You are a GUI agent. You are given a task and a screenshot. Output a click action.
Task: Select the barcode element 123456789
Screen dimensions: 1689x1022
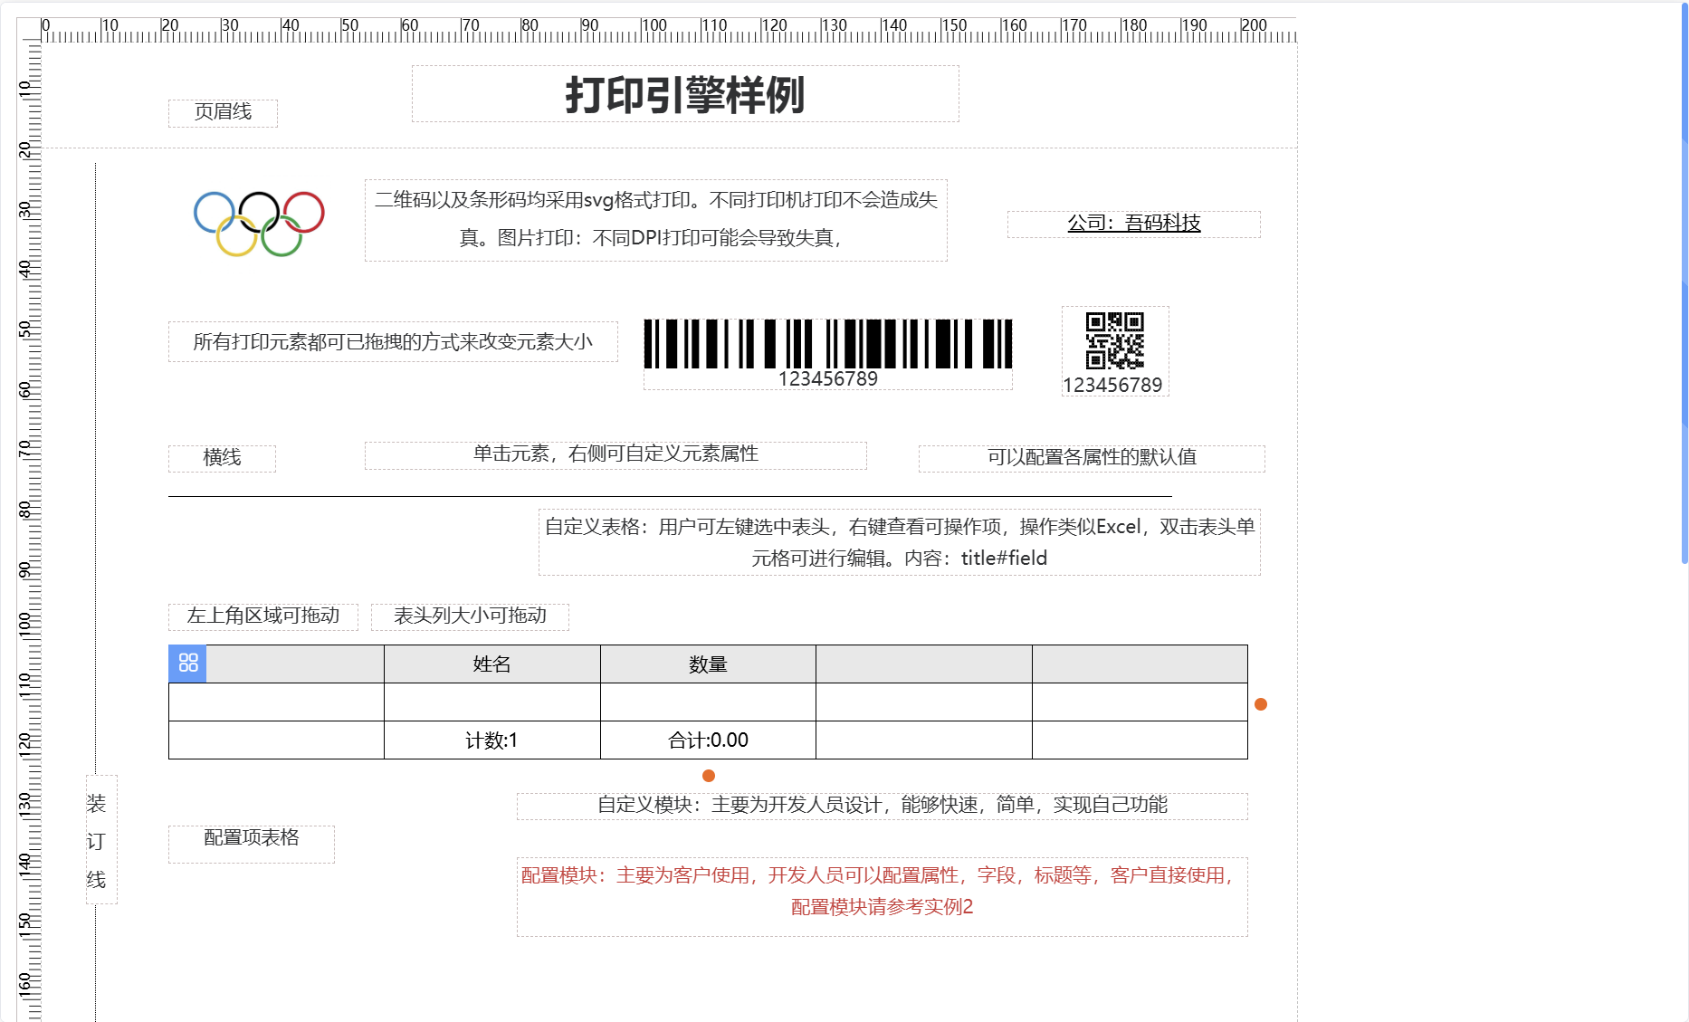coord(827,354)
